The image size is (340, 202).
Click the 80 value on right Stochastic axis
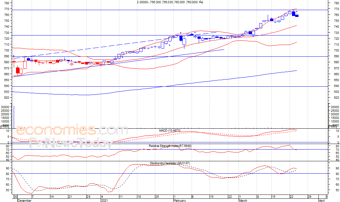(337, 174)
